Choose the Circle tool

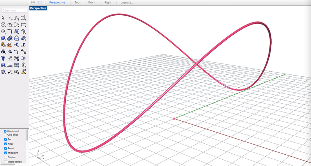[x=3, y=25]
